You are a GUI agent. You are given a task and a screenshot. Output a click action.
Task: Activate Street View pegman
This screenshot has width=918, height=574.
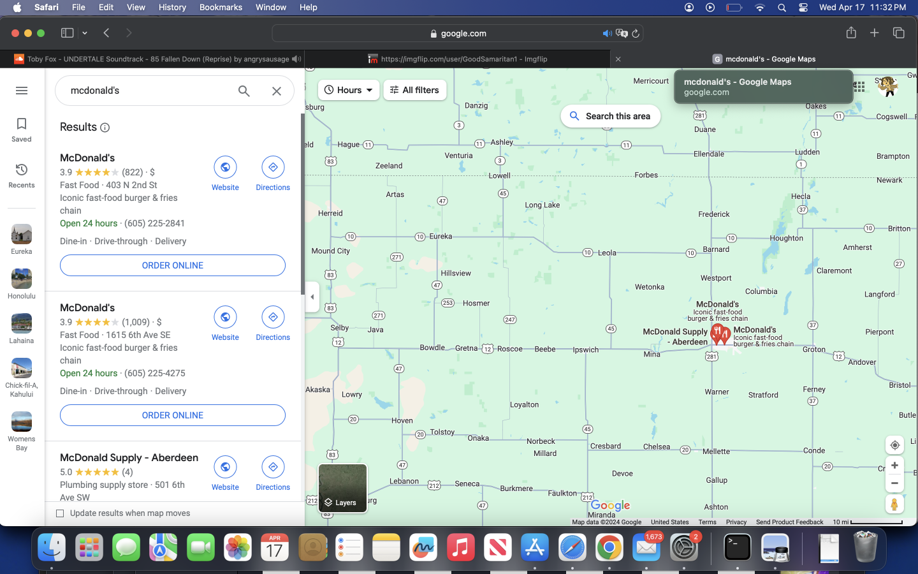point(894,504)
